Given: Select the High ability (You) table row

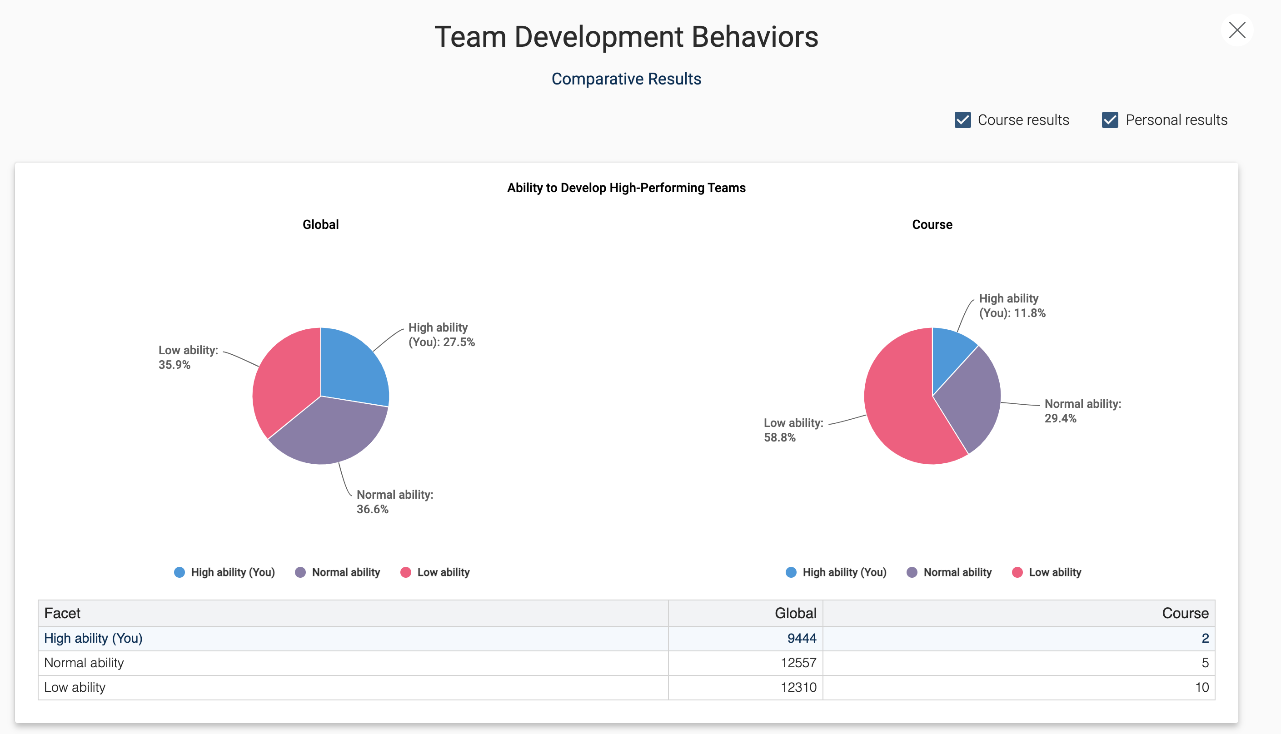Looking at the screenshot, I should coord(93,638).
